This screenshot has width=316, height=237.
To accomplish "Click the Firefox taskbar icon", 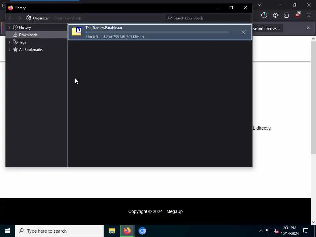I will click(127, 231).
